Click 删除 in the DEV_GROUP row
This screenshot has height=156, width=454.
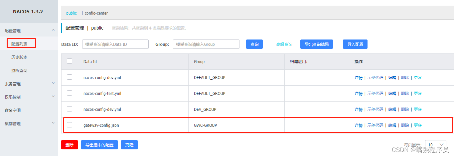point(405,109)
